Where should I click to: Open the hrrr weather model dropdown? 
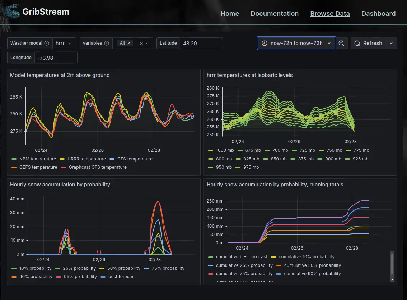pos(64,43)
